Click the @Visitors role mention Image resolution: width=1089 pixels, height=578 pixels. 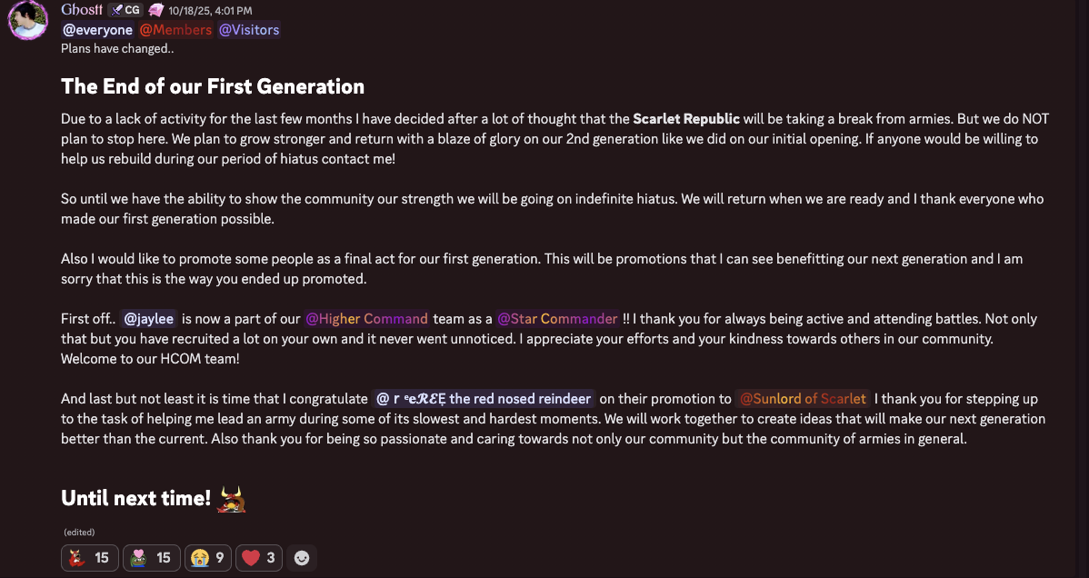pyautogui.click(x=249, y=30)
